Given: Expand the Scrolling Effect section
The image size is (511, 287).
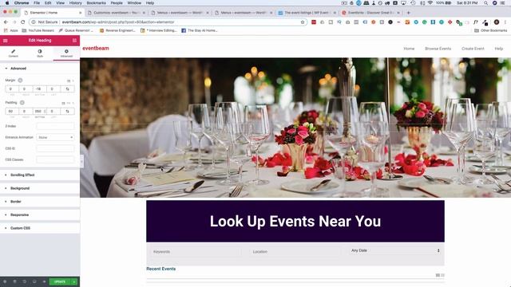Looking at the screenshot, I should (40, 175).
